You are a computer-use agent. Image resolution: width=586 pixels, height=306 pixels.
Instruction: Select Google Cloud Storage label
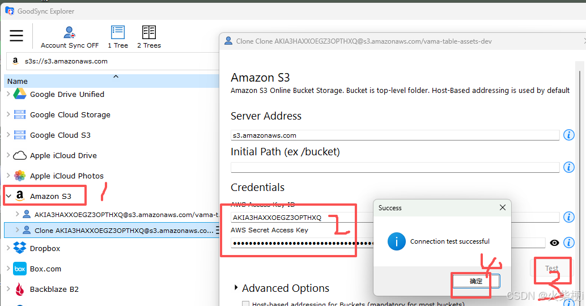coord(70,114)
